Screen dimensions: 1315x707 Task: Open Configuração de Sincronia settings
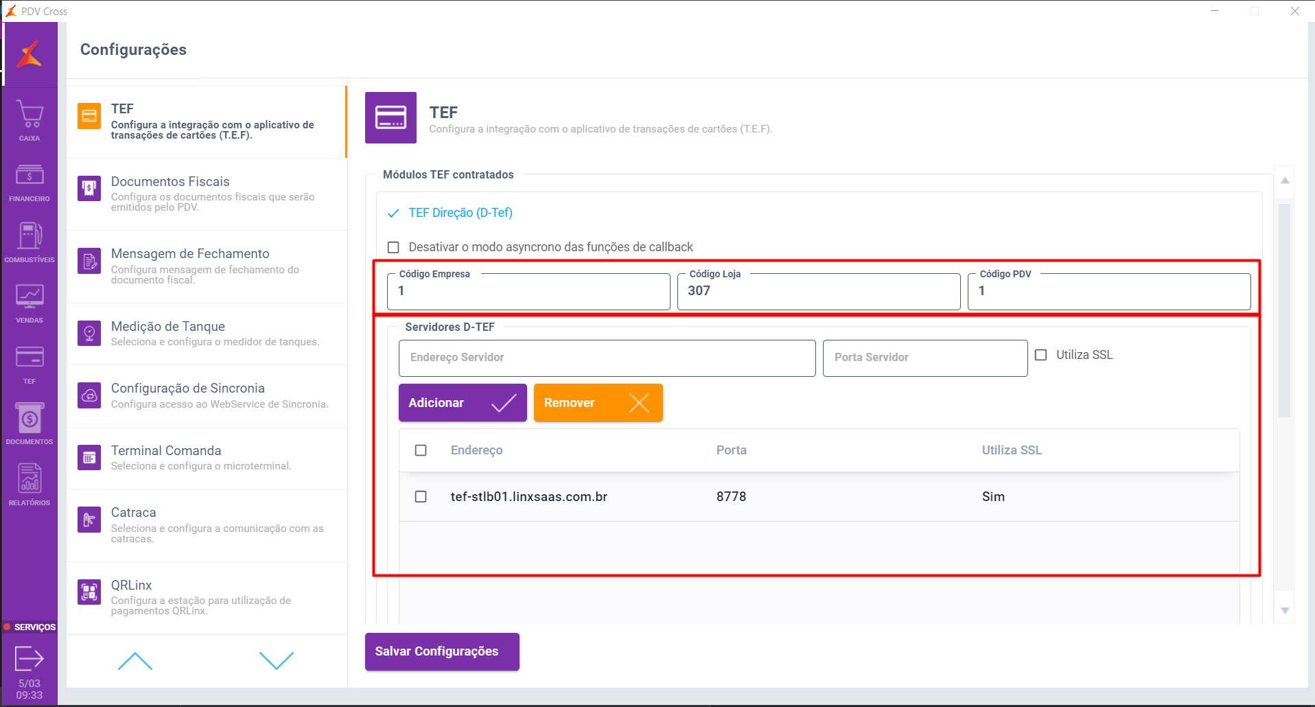click(207, 396)
